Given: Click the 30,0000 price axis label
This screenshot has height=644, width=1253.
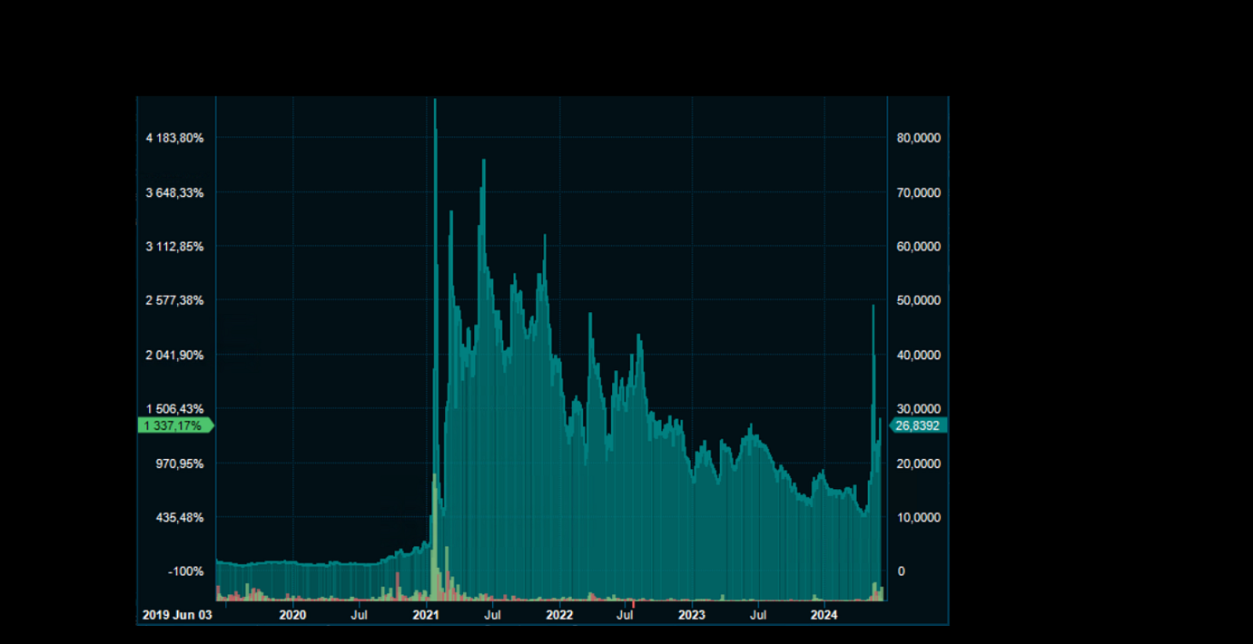Looking at the screenshot, I should pyautogui.click(x=919, y=409).
